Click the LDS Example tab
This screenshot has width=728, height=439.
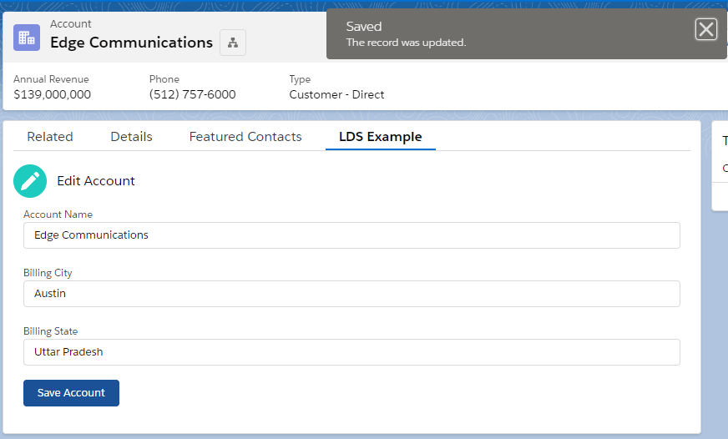pos(380,137)
